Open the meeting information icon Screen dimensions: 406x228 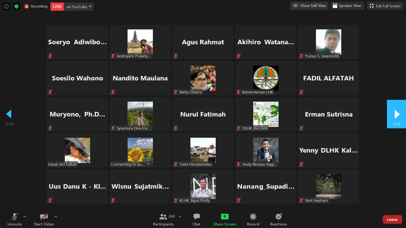tap(6, 6)
